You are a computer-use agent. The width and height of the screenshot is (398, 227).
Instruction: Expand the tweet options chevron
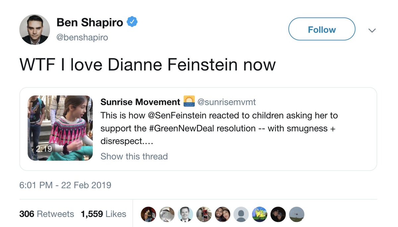pos(372,30)
